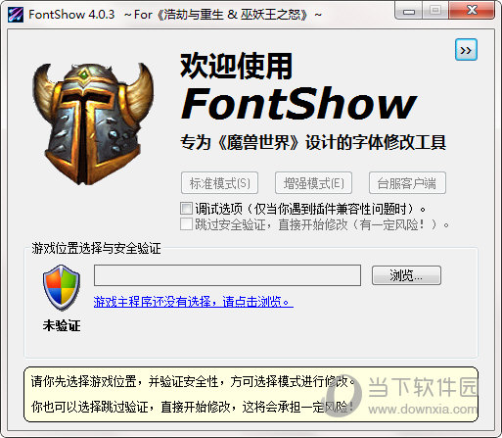
Task: Close the FontShow window
Action: coord(472,11)
